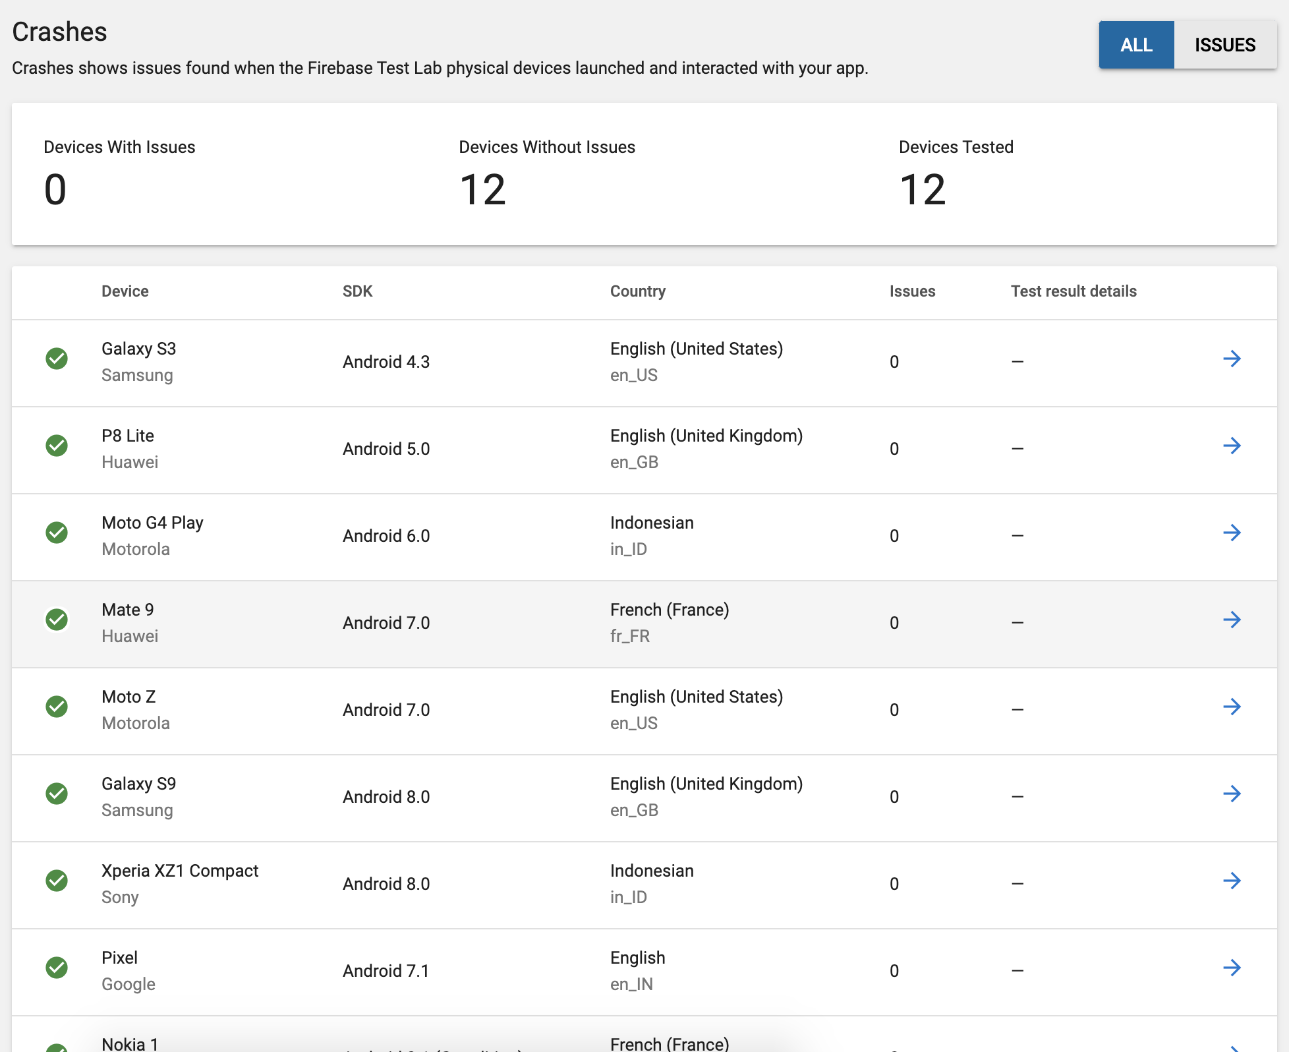Screen dimensions: 1289x1052
Task: Click the Issues column header
Action: [x=911, y=291]
